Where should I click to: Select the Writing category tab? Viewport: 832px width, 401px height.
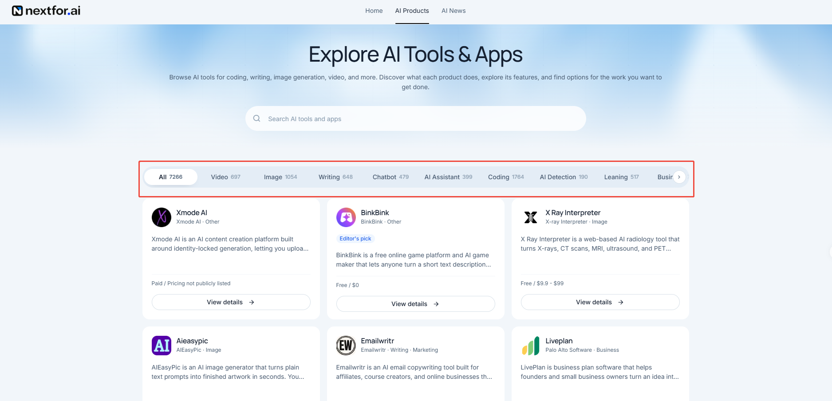[x=335, y=177]
